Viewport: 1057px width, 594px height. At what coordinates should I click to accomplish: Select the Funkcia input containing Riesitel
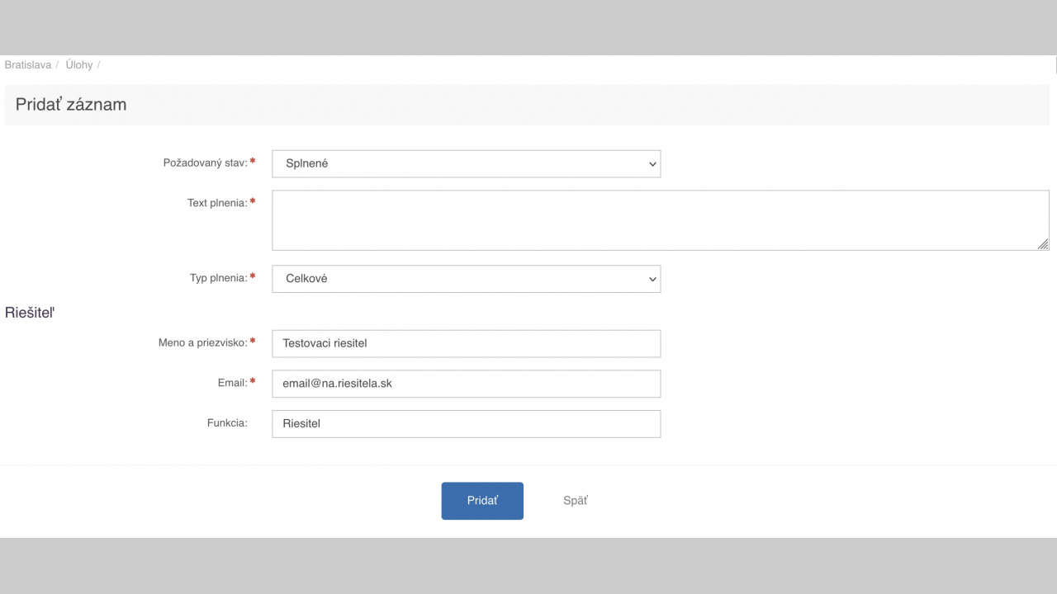click(466, 424)
